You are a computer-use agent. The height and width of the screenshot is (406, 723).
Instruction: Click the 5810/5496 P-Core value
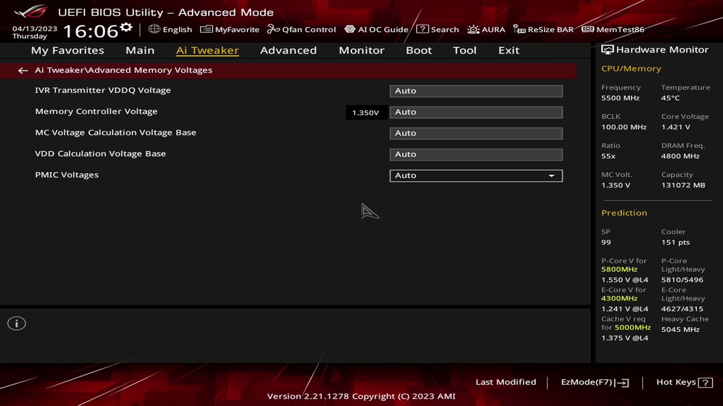tap(682, 280)
